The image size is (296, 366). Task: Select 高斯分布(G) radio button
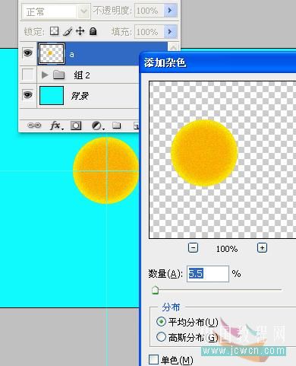click(x=161, y=337)
